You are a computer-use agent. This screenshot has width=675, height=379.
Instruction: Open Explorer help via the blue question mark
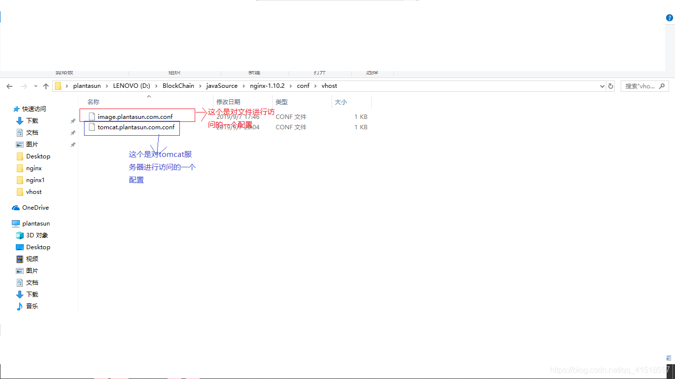pyautogui.click(x=670, y=18)
